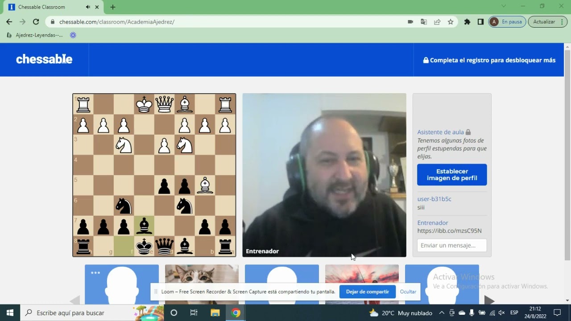Viewport: 571px width, 321px height.
Task: Select the white queen on the board
Action: coord(164,104)
